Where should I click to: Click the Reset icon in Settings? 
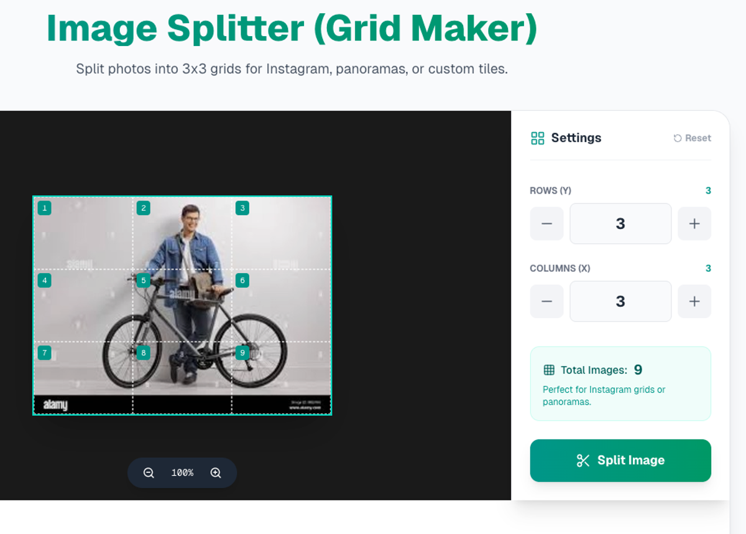click(x=678, y=138)
